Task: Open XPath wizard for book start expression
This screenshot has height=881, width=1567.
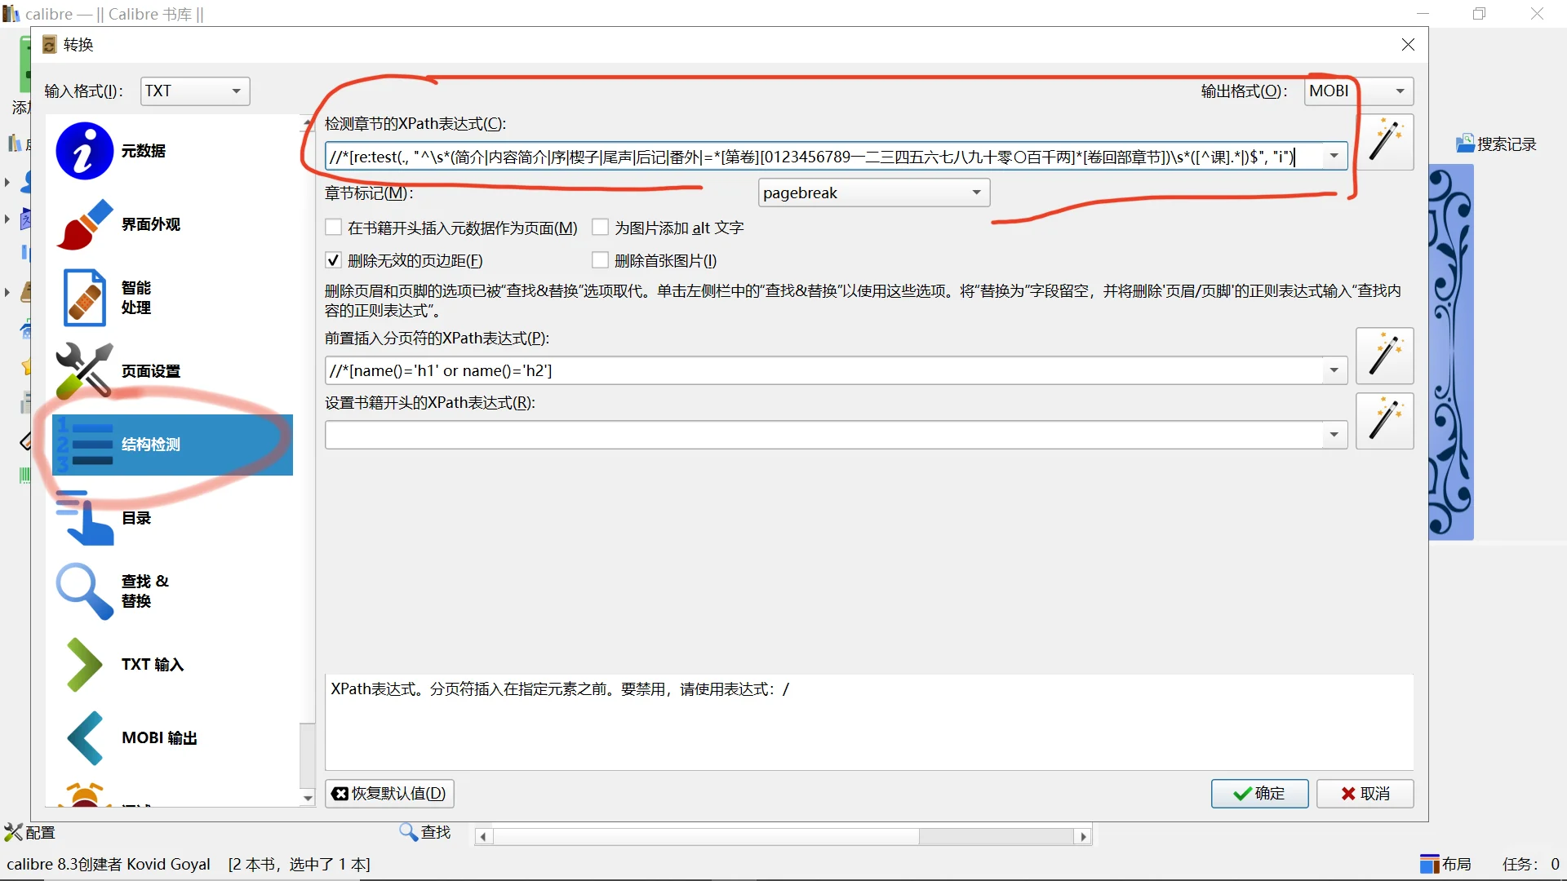Action: click(x=1385, y=421)
